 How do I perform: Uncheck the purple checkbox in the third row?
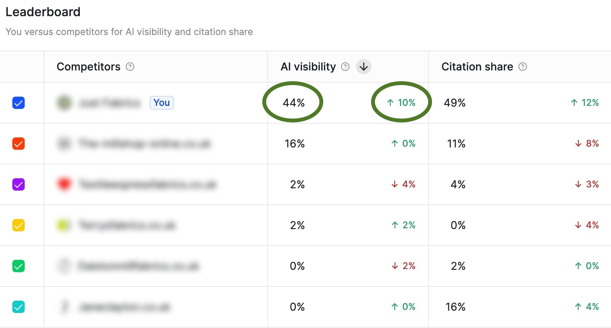tap(18, 184)
